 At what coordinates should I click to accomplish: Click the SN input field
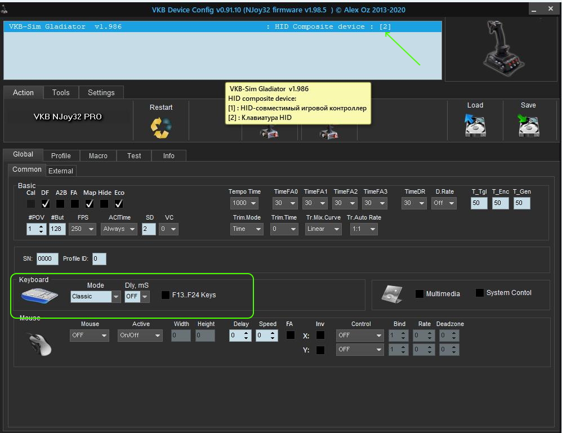[x=47, y=259]
